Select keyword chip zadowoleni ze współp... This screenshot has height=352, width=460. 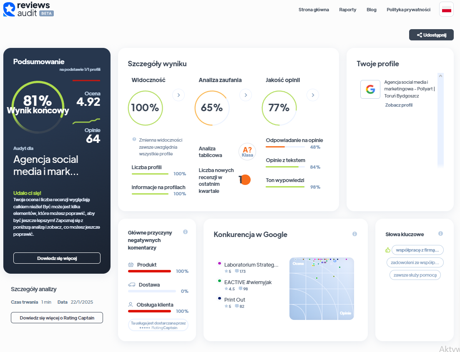point(415,262)
